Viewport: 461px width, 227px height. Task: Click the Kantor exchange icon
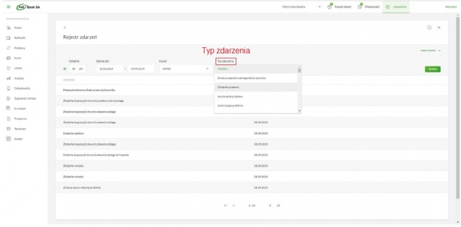(8, 139)
